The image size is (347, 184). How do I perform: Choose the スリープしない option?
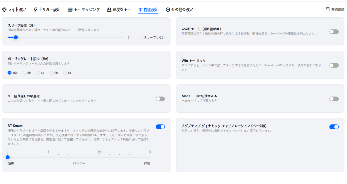(141, 37)
